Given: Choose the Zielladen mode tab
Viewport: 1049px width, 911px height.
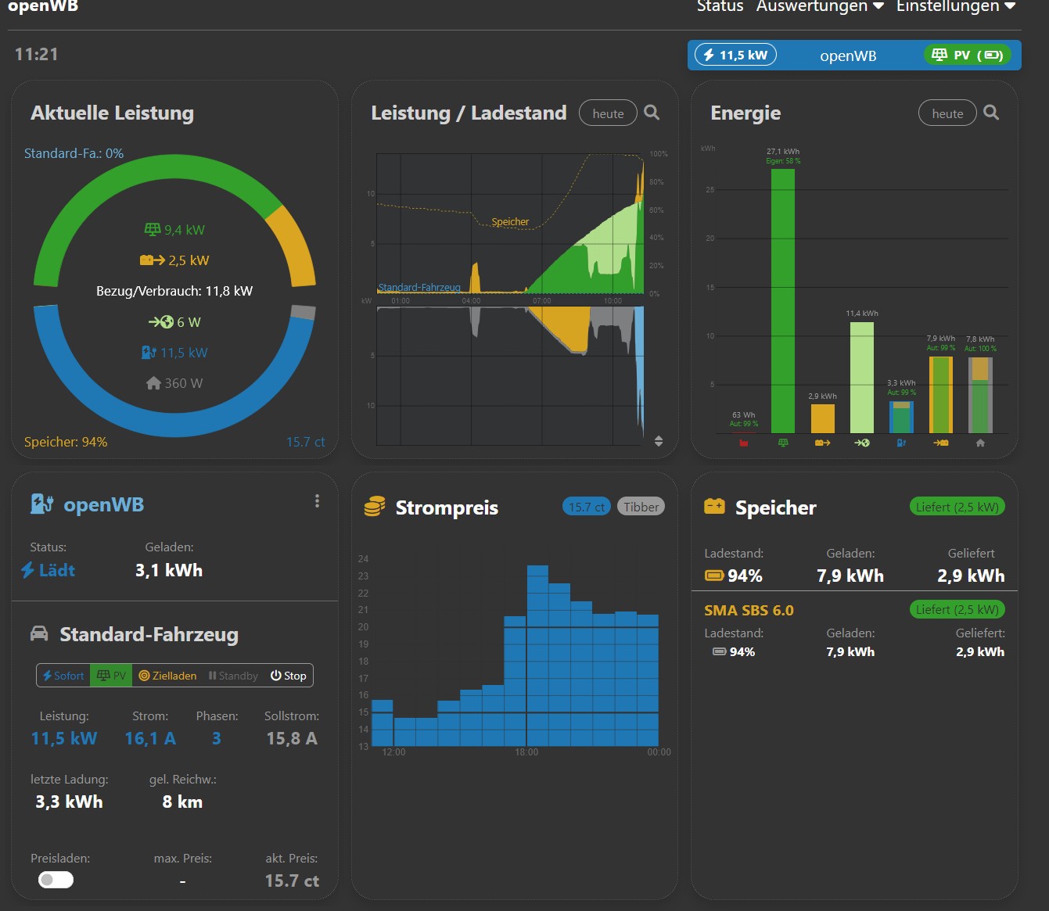Looking at the screenshot, I should 167,676.
